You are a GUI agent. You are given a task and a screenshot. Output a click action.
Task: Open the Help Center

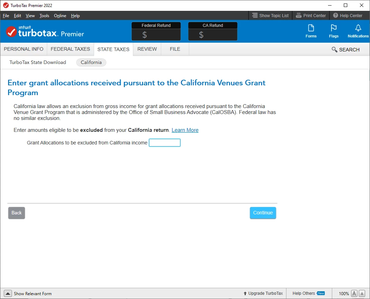pos(348,16)
